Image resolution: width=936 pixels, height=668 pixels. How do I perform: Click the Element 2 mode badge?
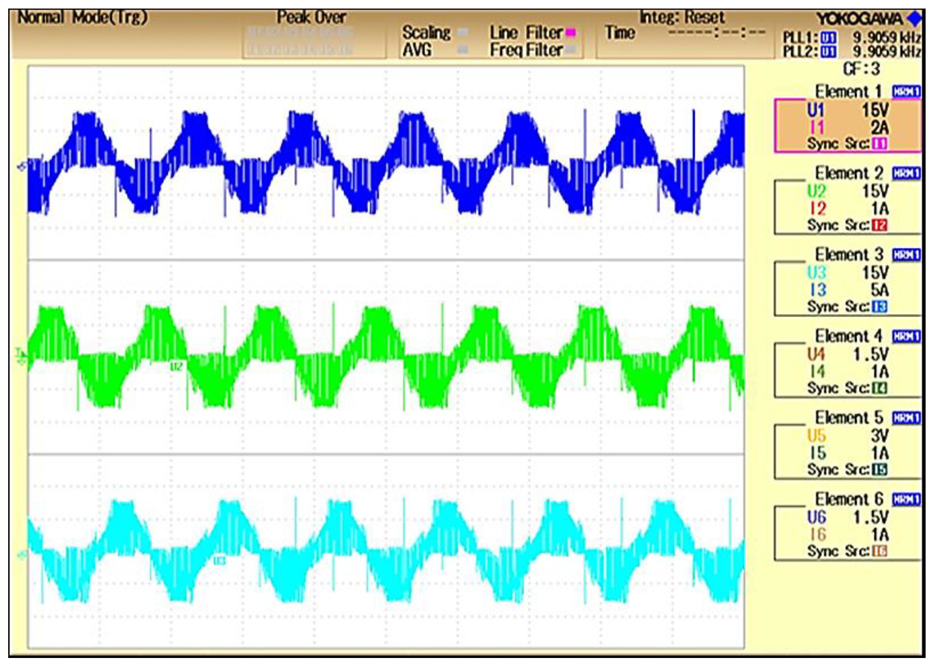[x=906, y=173]
